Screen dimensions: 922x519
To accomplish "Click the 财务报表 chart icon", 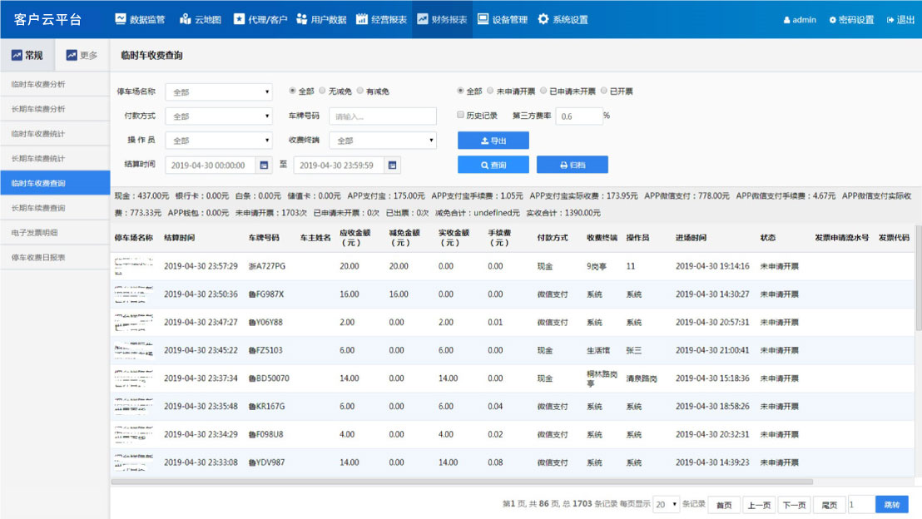I will [423, 19].
